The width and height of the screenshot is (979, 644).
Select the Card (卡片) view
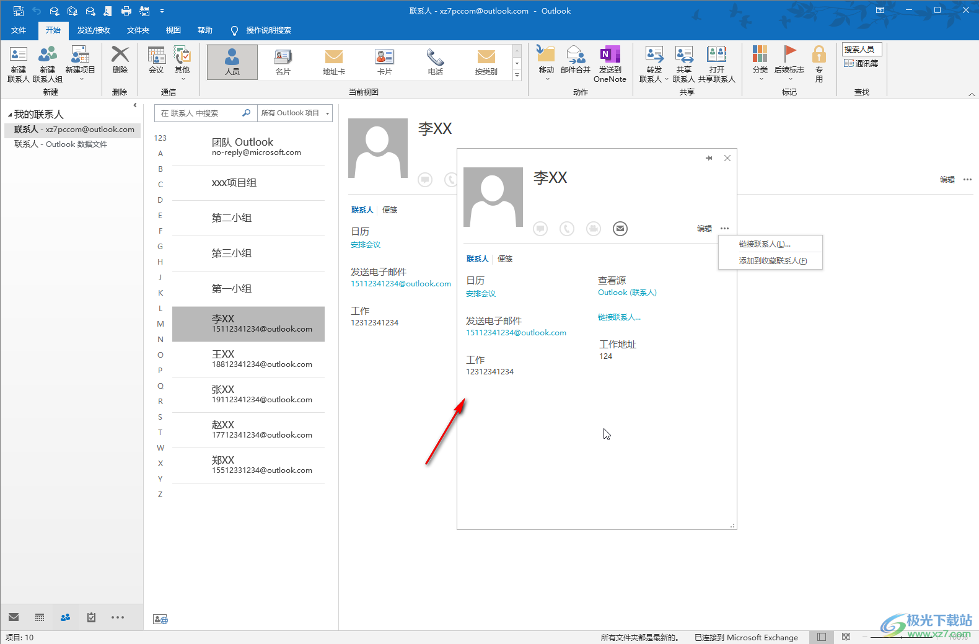[x=385, y=62]
